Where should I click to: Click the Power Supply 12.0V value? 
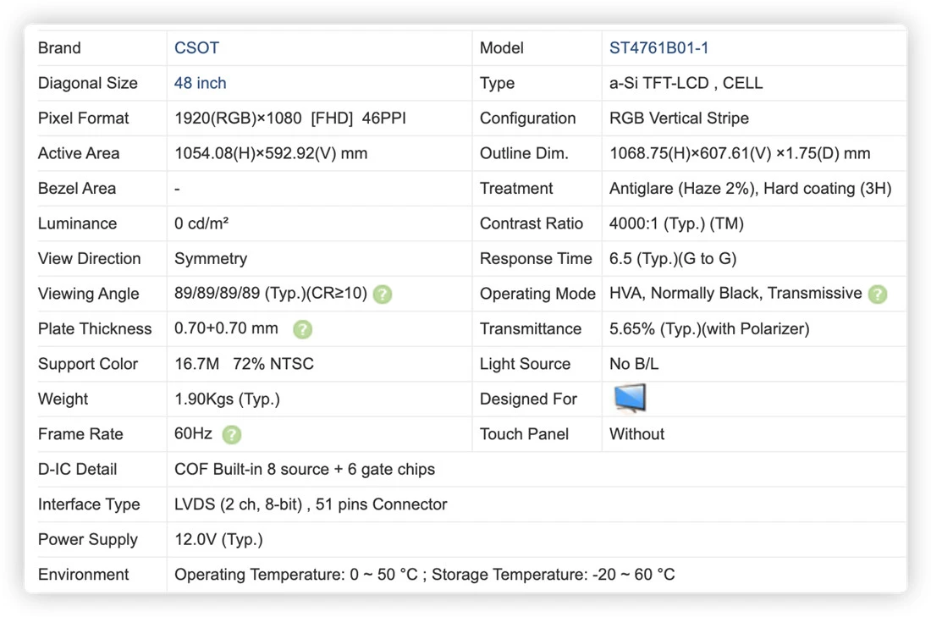218,539
